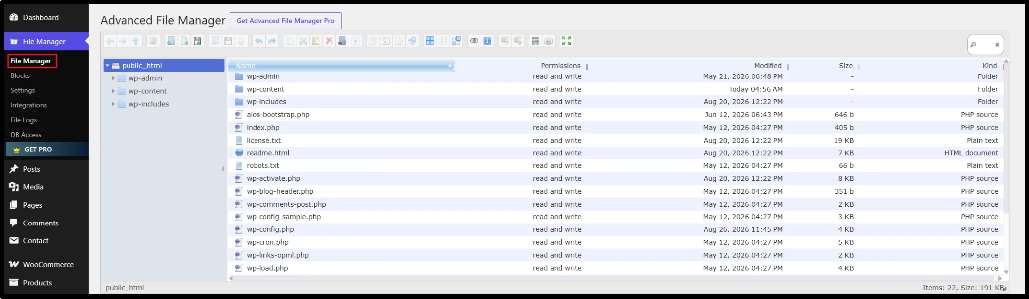Select the aios-bootstrap.php file row
This screenshot has width=1029, height=299.
616,115
